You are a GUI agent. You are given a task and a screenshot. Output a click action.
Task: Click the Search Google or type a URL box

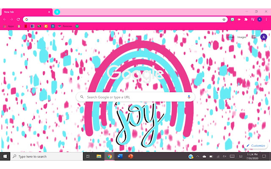(x=135, y=97)
